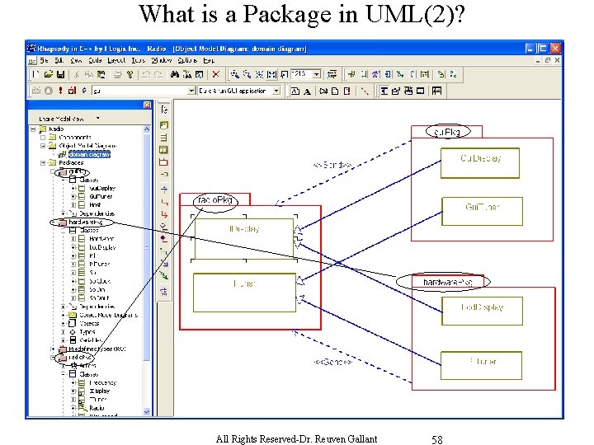Select the domain diagram tree item
This screenshot has width=594, height=445.
89,154
